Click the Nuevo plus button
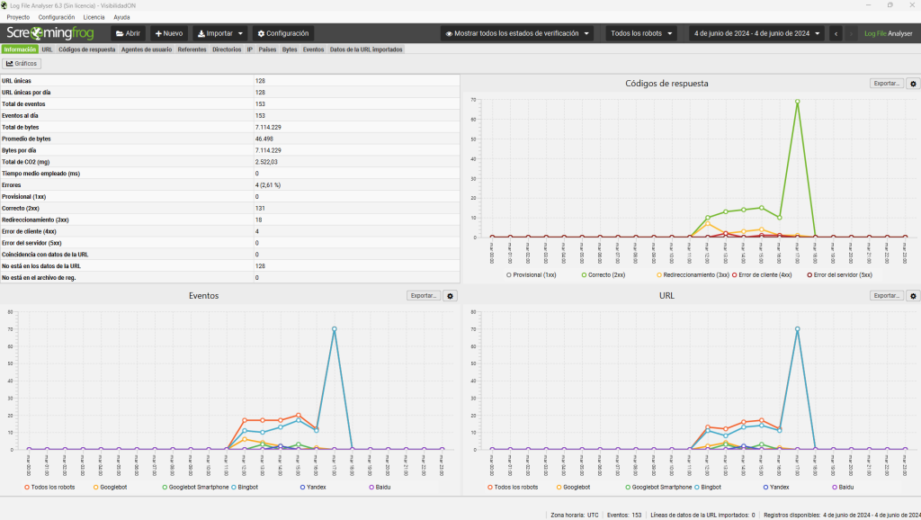921x520 pixels. coord(169,33)
